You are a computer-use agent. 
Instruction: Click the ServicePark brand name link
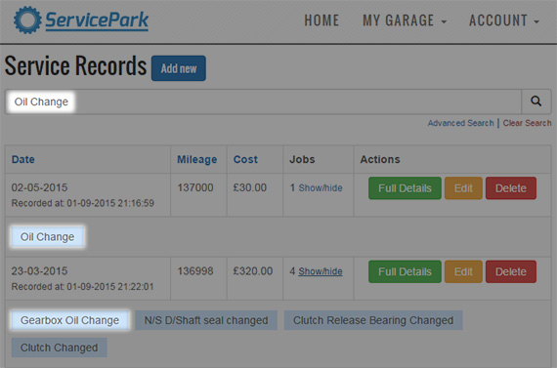coord(97,20)
